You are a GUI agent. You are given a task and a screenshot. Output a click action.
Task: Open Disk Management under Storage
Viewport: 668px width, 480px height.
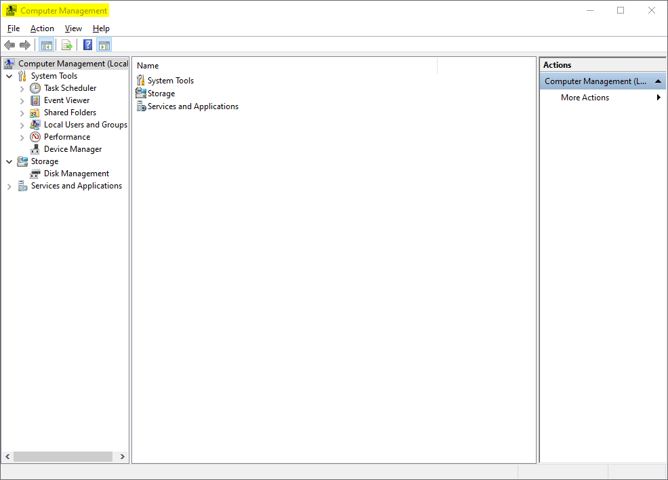click(x=76, y=174)
